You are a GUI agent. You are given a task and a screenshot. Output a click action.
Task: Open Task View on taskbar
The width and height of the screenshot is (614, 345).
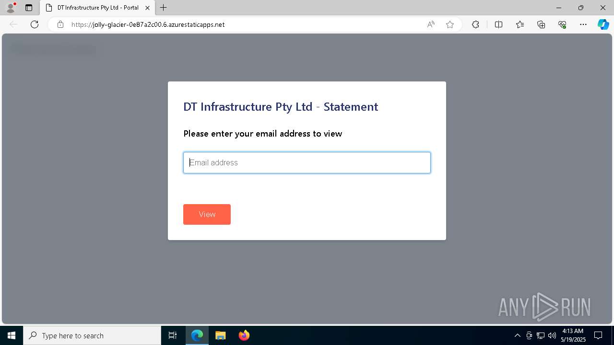coord(173,335)
